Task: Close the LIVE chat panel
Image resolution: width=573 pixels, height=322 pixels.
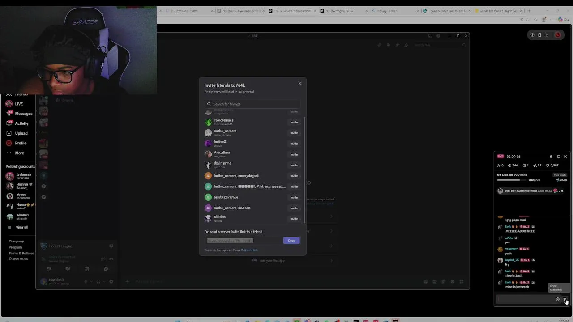Action: point(565,157)
